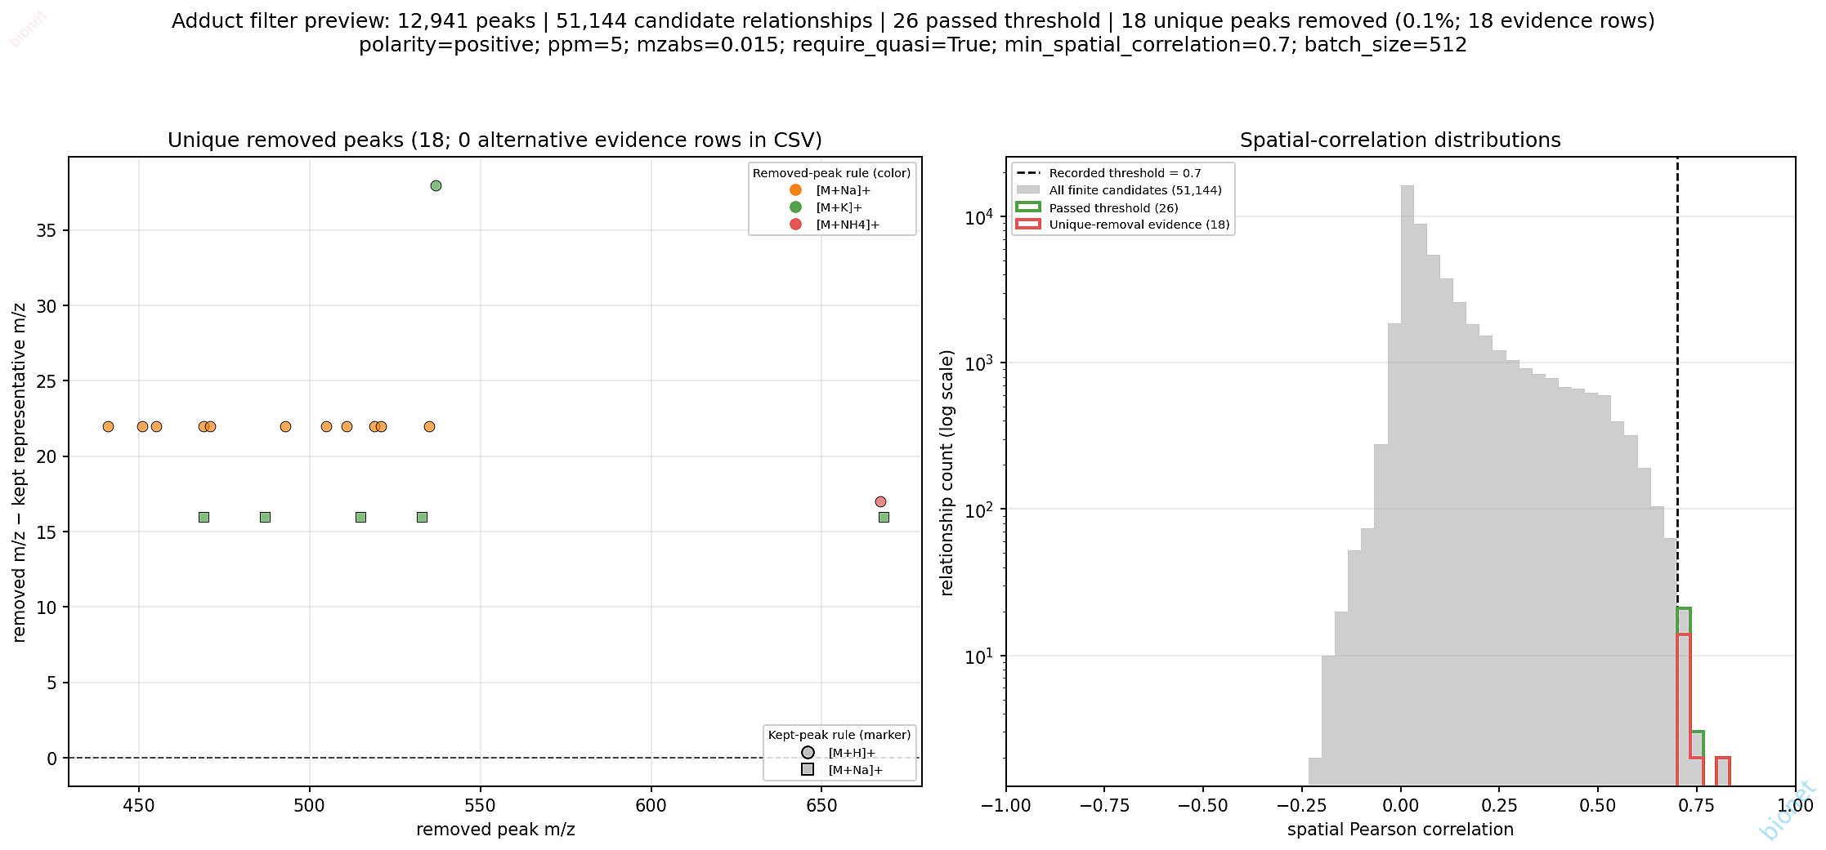Select the orange circle point near m/z 493
This screenshot has height=850, width=1826.
tap(285, 426)
